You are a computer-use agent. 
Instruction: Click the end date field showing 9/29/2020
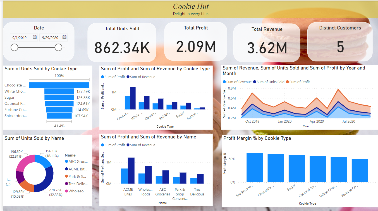click(50, 38)
